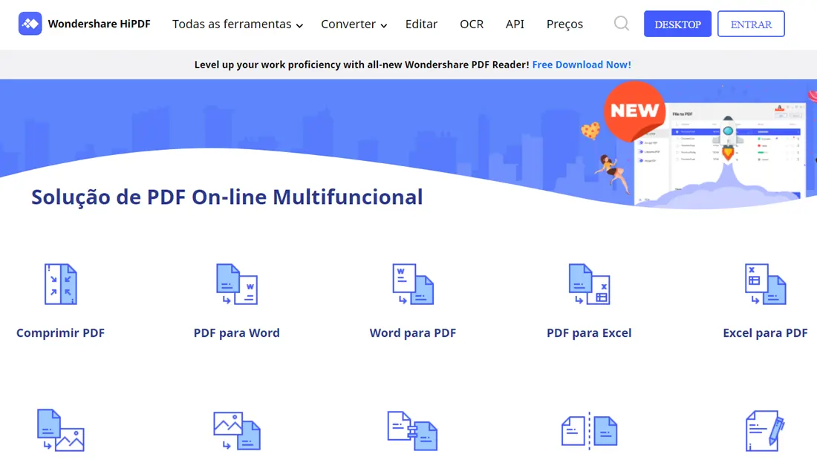Open the OCR menu item
The height and width of the screenshot is (460, 817).
[472, 24]
